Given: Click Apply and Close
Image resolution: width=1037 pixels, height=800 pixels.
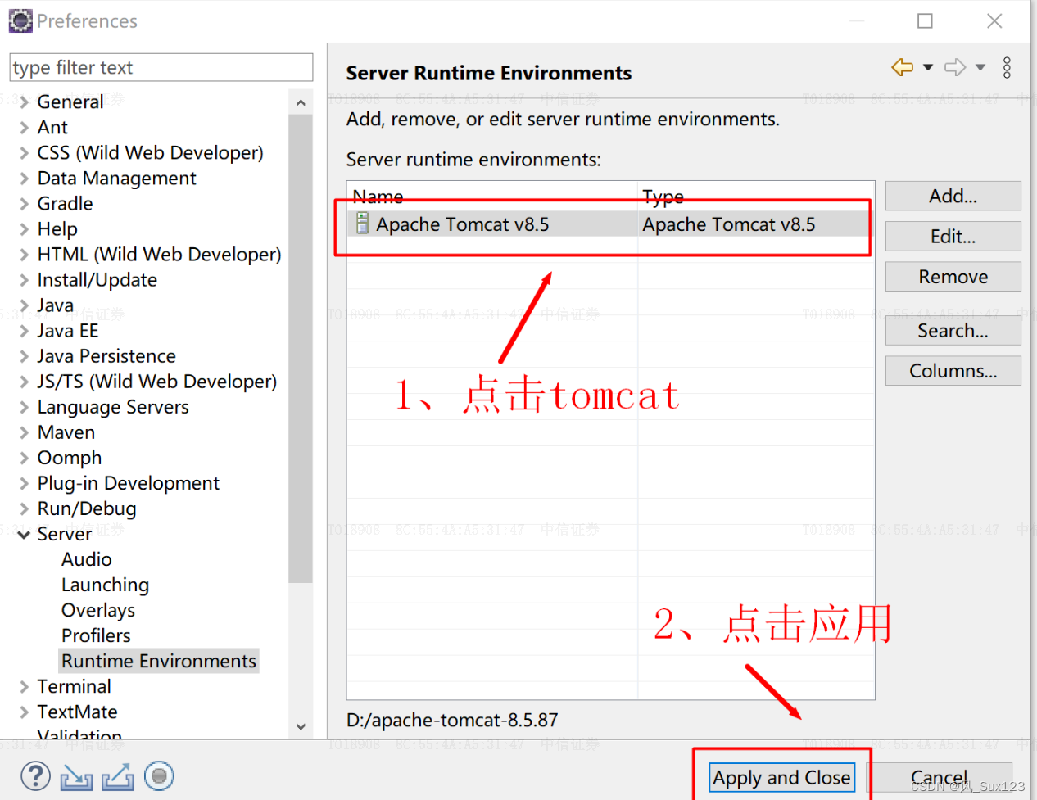Looking at the screenshot, I should tap(781, 777).
